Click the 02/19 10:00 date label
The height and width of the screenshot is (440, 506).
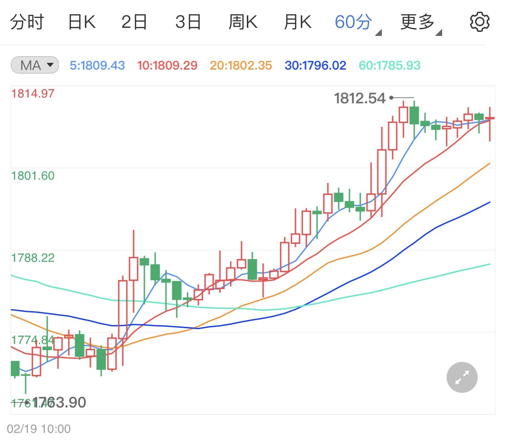point(39,429)
